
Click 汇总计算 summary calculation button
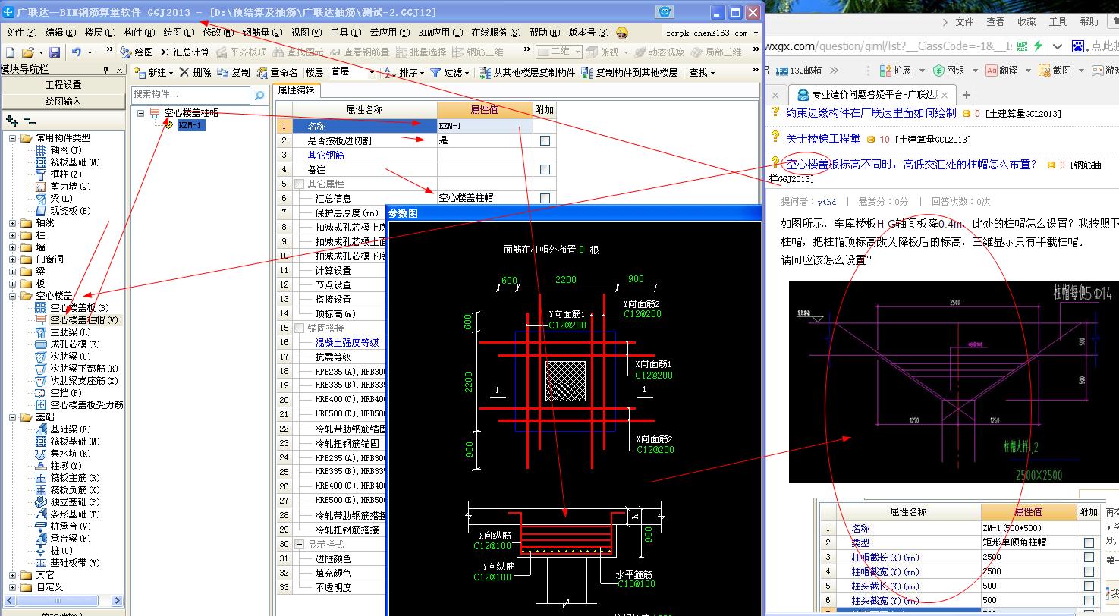(x=184, y=52)
